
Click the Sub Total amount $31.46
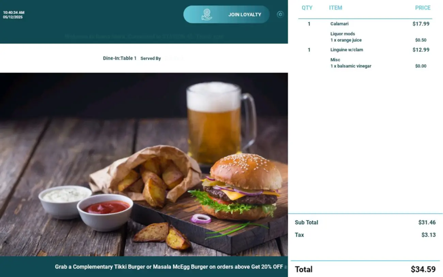click(427, 222)
